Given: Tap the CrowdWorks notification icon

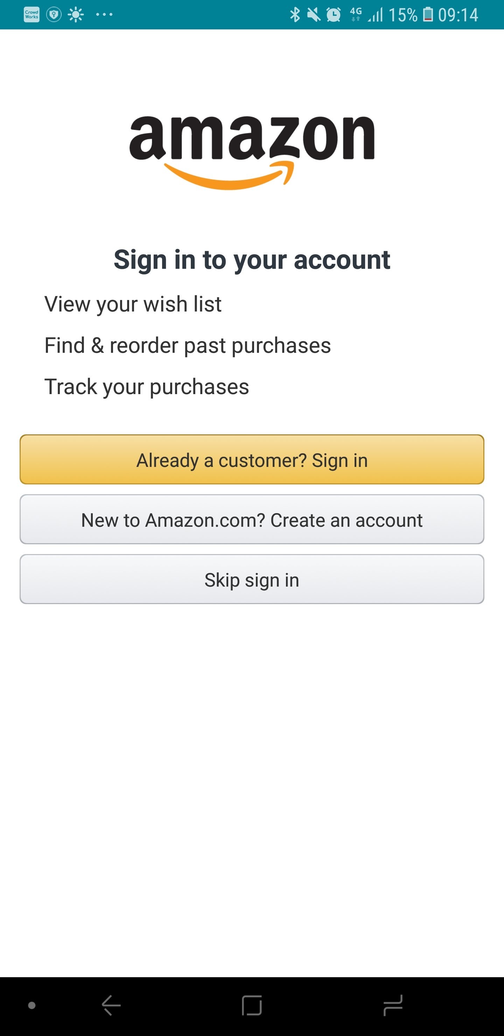Looking at the screenshot, I should [x=31, y=15].
